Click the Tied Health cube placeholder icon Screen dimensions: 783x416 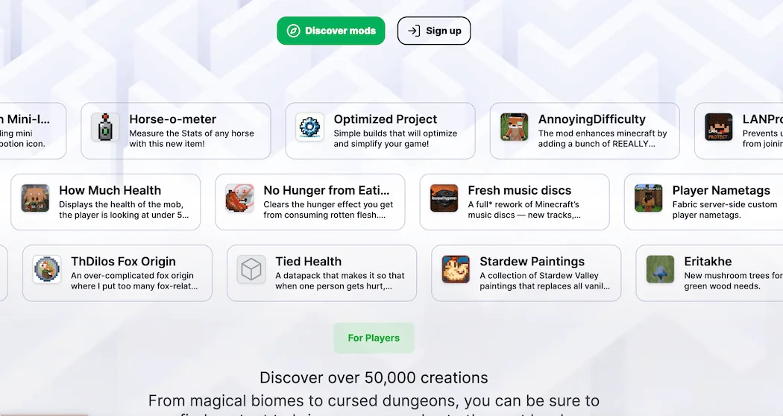pyautogui.click(x=251, y=269)
